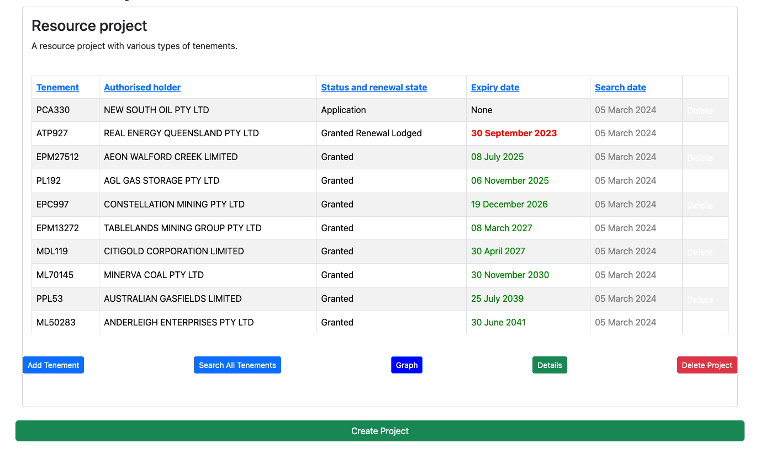This screenshot has width=760, height=459.
Task: Click expiry date 06 November 2025
Action: 510,180
